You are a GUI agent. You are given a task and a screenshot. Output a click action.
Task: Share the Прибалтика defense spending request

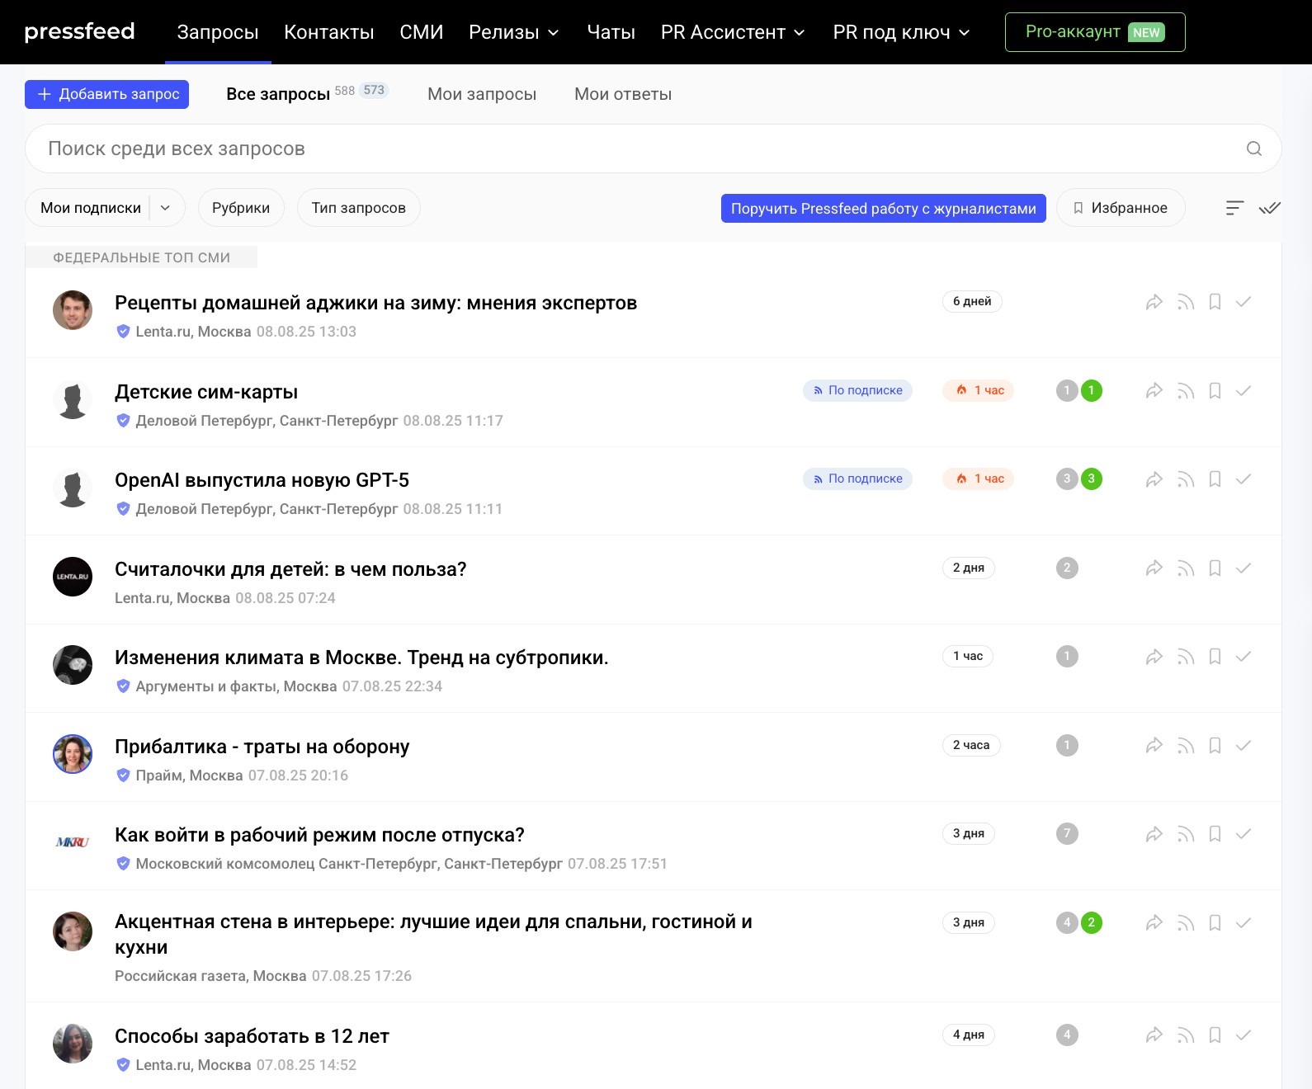[1154, 746]
